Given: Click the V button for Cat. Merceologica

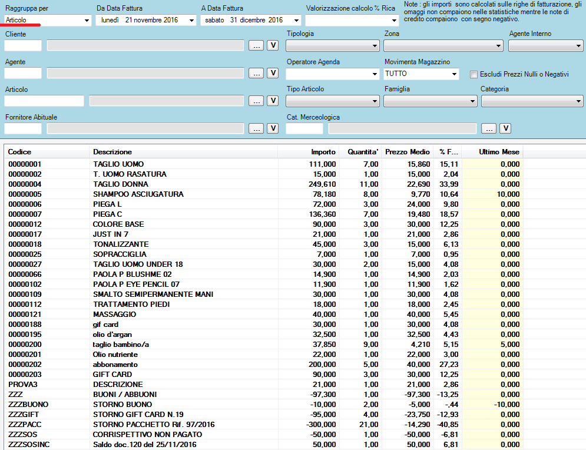Looking at the screenshot, I should 505,128.
